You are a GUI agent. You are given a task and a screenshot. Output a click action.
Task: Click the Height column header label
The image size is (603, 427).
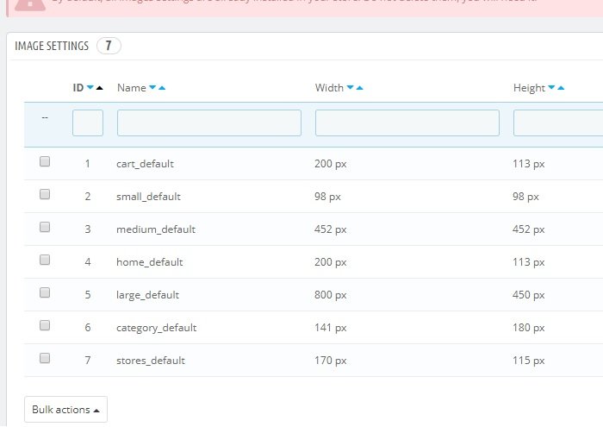pyautogui.click(x=529, y=88)
